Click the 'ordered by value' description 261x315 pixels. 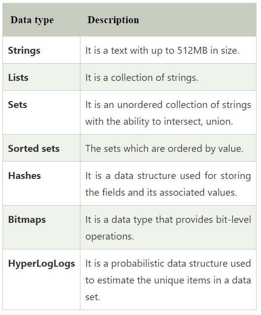click(164, 149)
